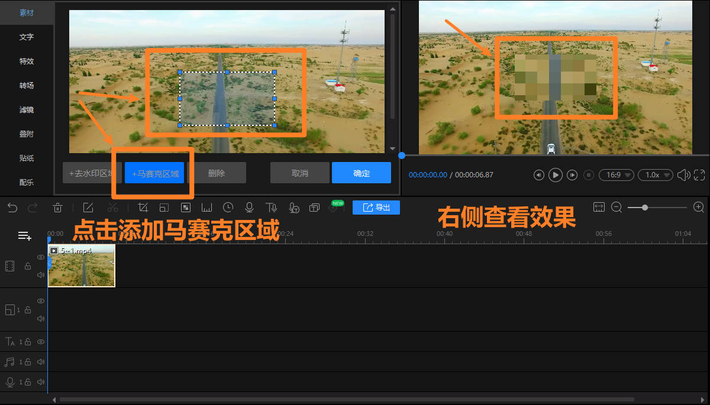Delete the selected clip with the trash icon
Image resolution: width=710 pixels, height=405 pixels.
coord(58,208)
